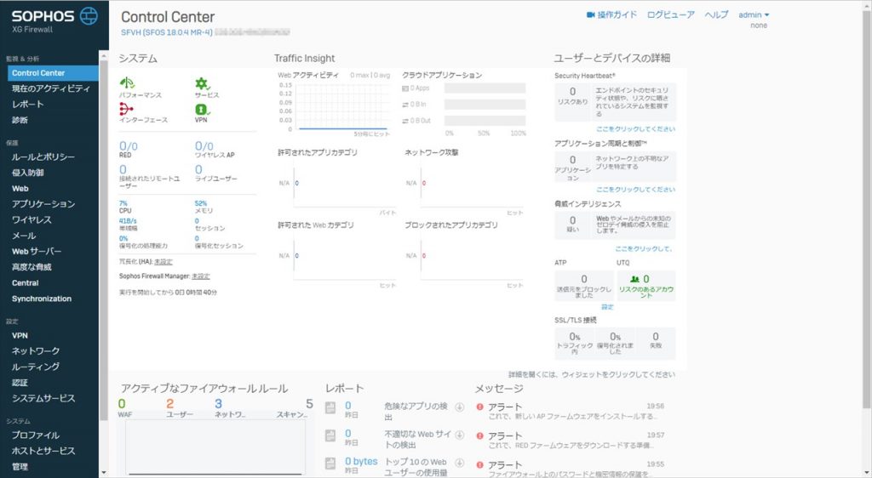Screen dimensions: 872x478
Task: Open the VPN status icon
Action: click(201, 110)
